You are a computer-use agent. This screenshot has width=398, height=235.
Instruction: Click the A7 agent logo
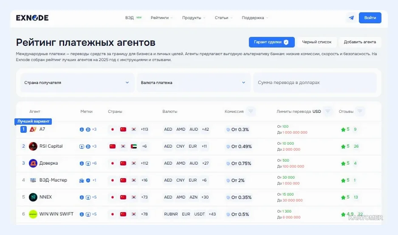(33, 129)
